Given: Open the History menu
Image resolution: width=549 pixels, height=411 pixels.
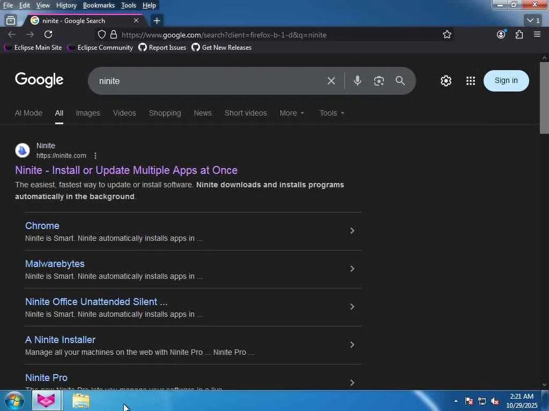Looking at the screenshot, I should coord(66,5).
